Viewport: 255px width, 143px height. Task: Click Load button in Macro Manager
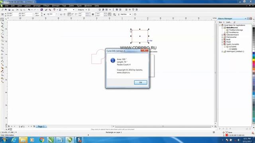(228, 22)
